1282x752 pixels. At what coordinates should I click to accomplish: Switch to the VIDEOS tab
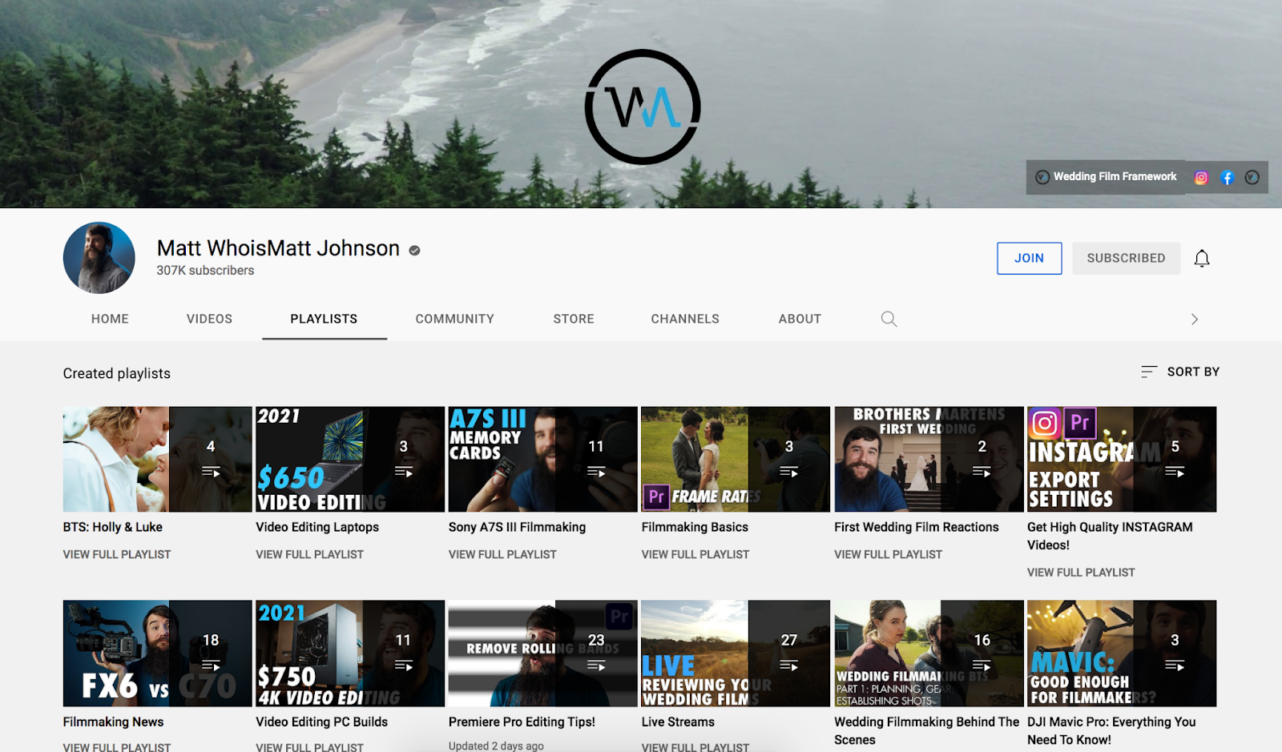click(209, 319)
